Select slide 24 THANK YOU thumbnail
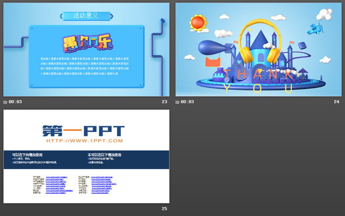 259,49
